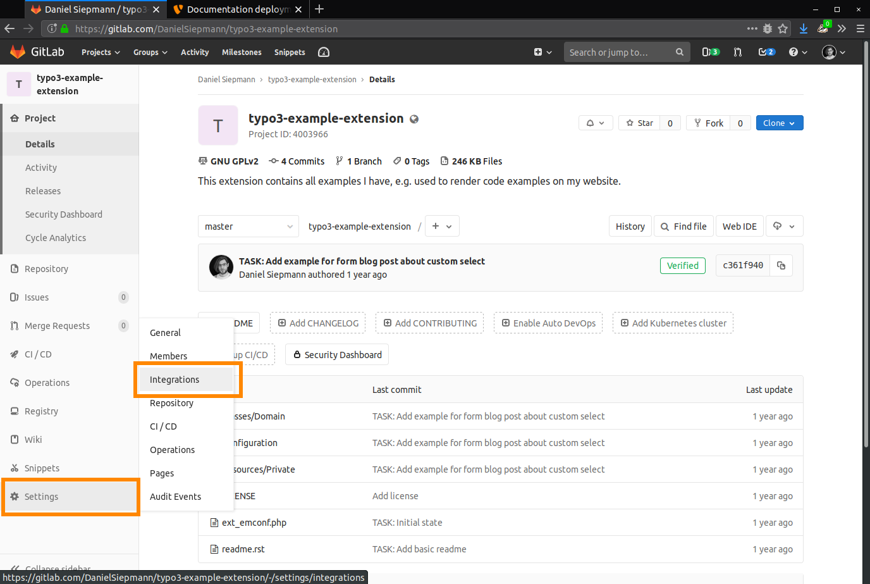Viewport: 870px width, 584px height.
Task: Open the user avatar menu
Action: tap(833, 52)
